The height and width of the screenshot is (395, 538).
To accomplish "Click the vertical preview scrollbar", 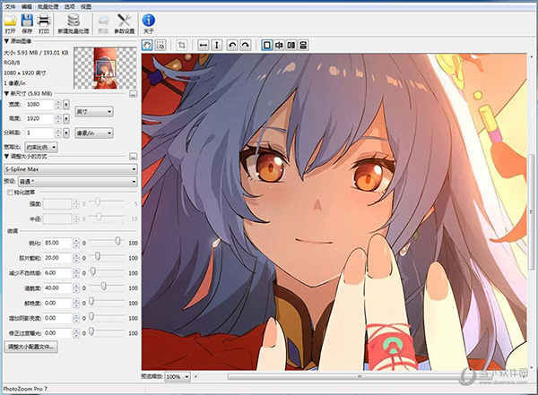I will (x=532, y=212).
